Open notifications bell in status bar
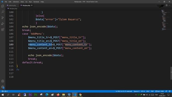 pos(170,91)
